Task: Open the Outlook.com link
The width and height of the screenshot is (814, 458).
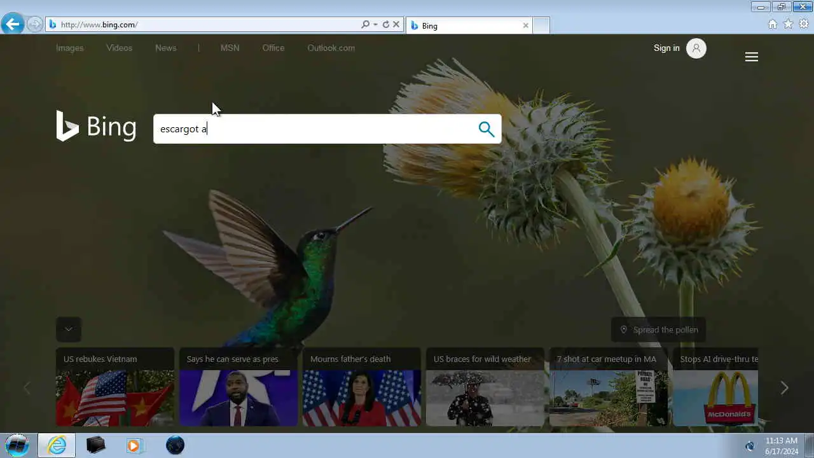Action: [x=331, y=48]
